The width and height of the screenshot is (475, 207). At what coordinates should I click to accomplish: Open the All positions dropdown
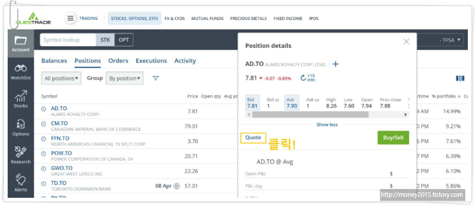point(61,79)
